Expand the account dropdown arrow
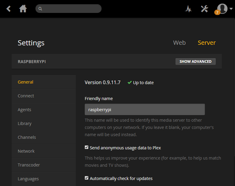Viewport: 235px width, 186px height. [x=231, y=9]
